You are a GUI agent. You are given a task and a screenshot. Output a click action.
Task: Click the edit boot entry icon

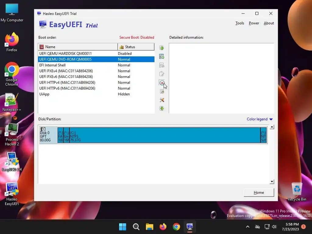point(162,74)
